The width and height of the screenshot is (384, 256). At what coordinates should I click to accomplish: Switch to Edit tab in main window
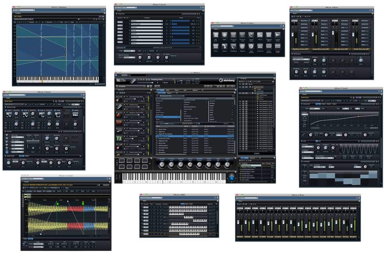(185, 90)
